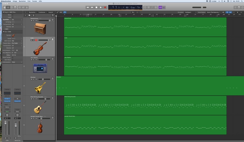Collapse the Region: MIDI Thru section
This screenshot has width=244, height=142.
coord(4,12)
